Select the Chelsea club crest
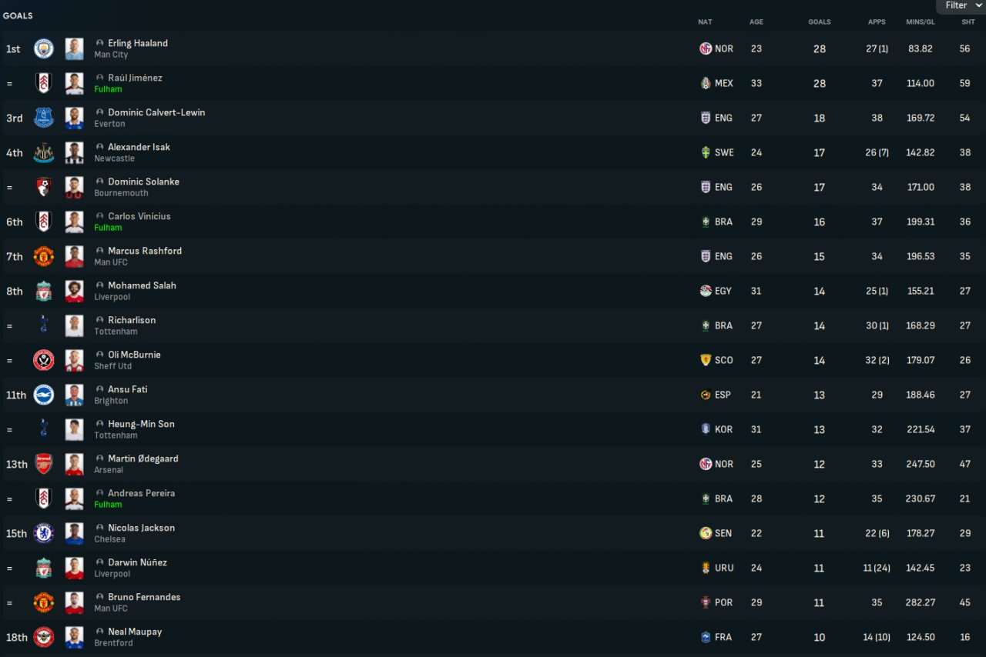 pyautogui.click(x=43, y=533)
